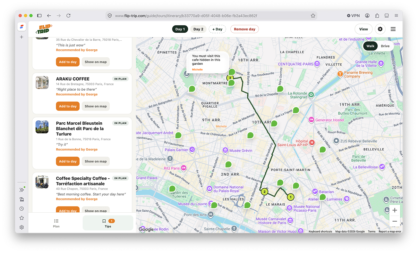Switch to Day 1 tab
This screenshot has height=253, width=418.
(180, 29)
